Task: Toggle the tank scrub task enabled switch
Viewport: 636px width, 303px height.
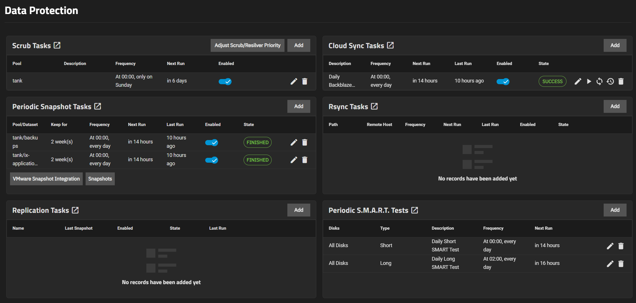Action: pyautogui.click(x=225, y=82)
